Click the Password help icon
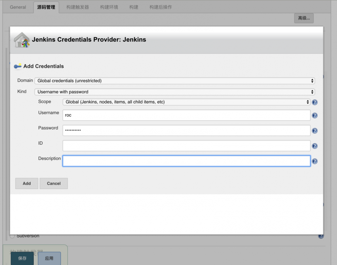This screenshot has height=265, width=337. click(314, 131)
